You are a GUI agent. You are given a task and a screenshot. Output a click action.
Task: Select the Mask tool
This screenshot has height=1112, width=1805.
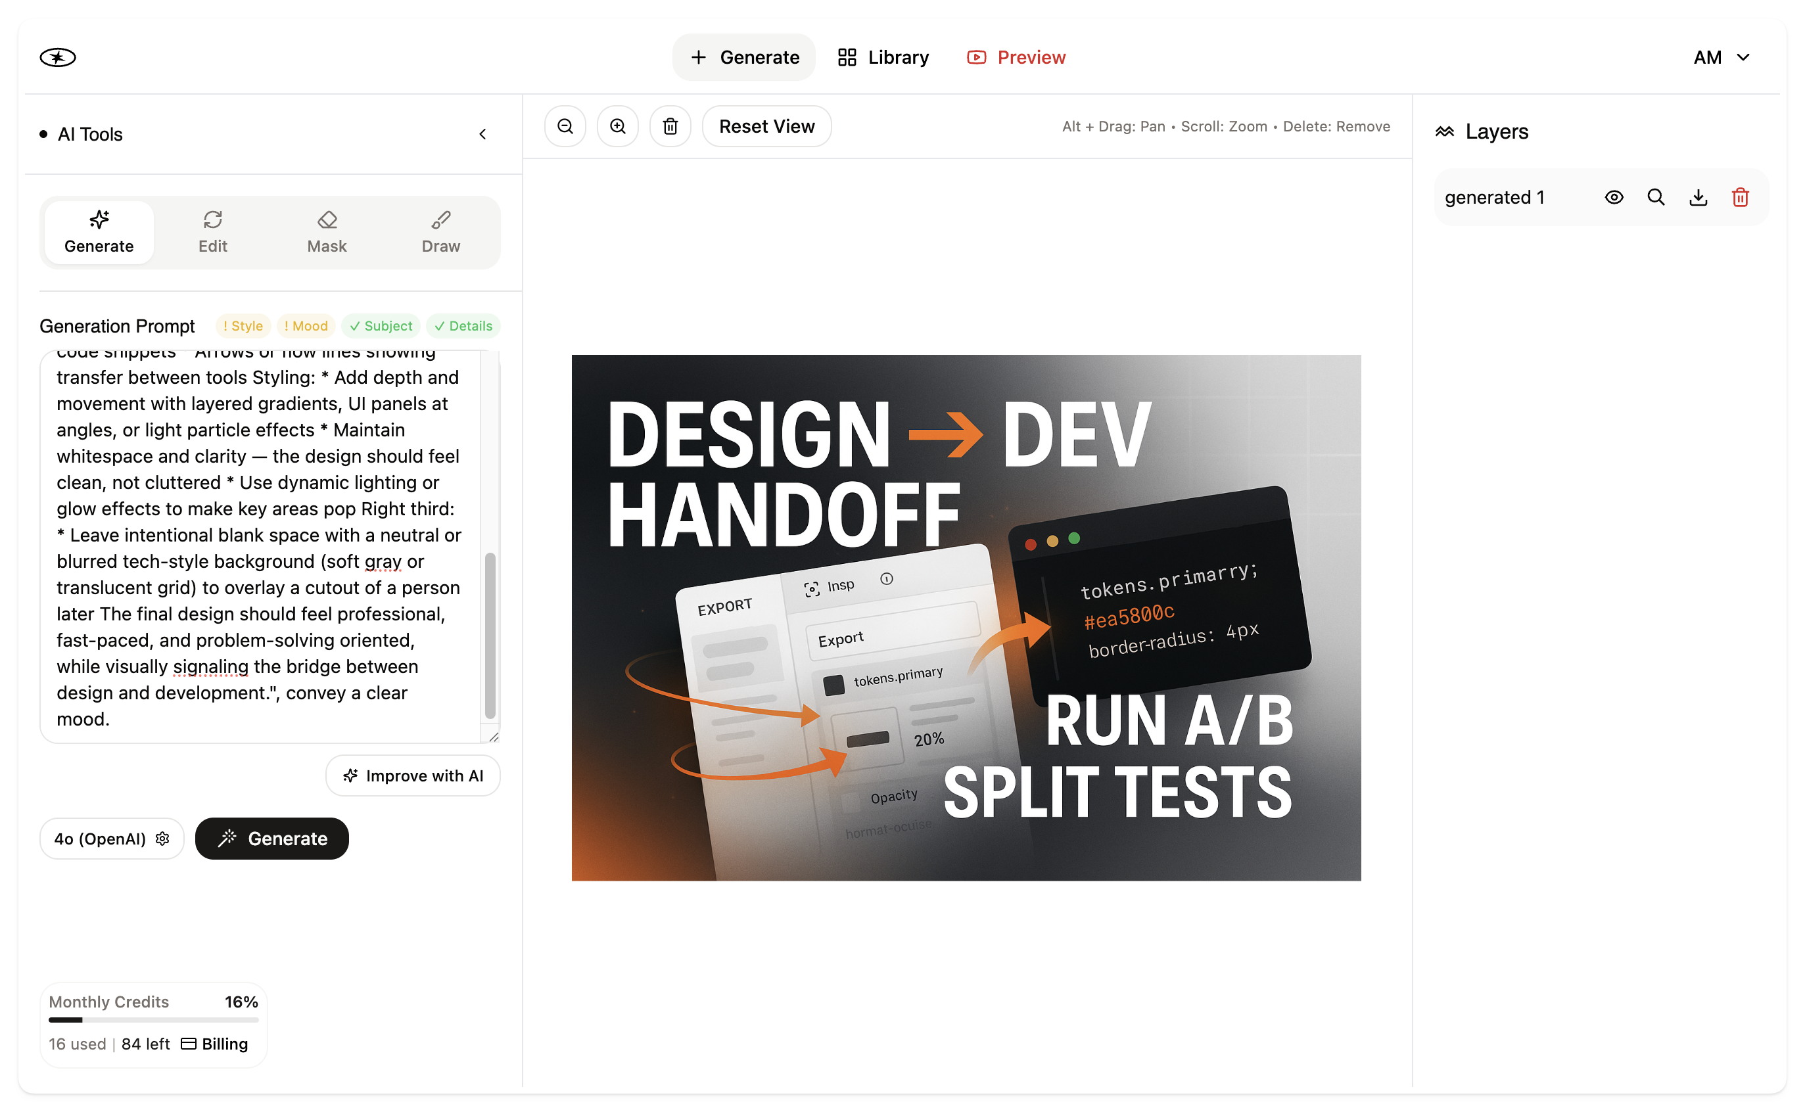pos(327,231)
